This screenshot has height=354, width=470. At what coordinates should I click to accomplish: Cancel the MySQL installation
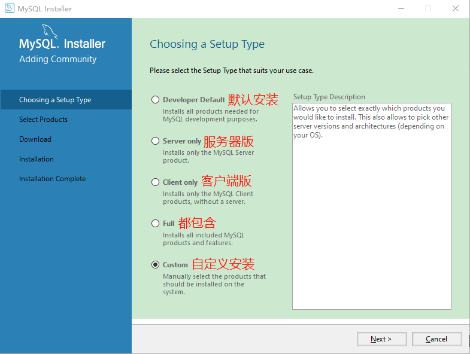click(x=436, y=338)
